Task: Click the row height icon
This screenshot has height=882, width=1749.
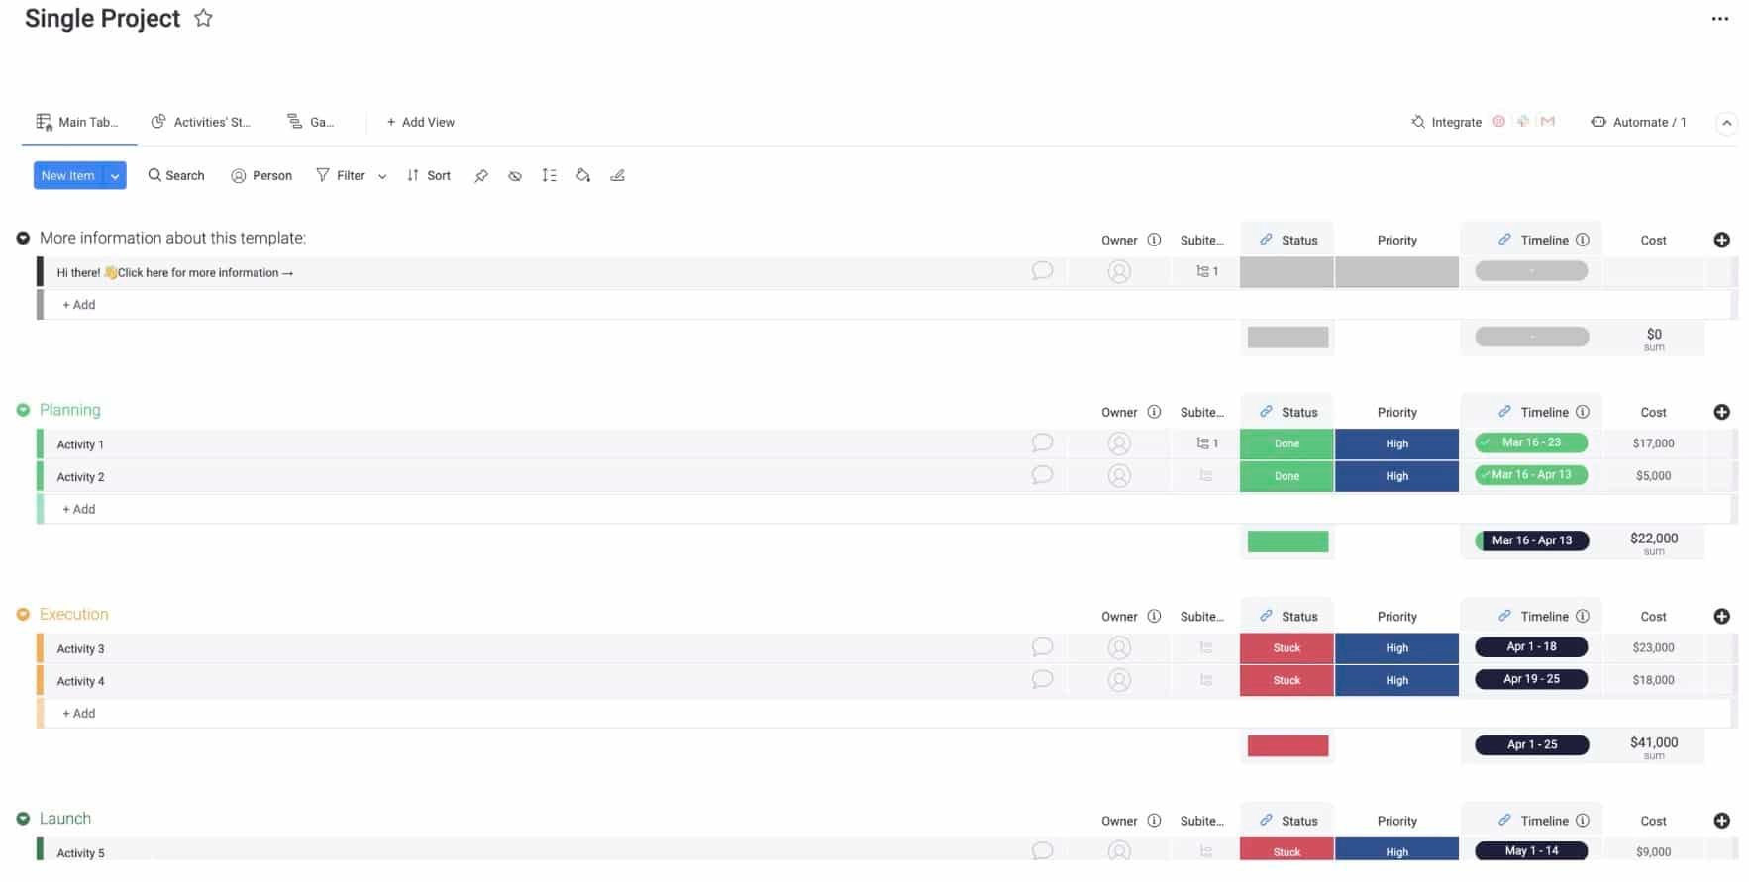Action: tap(549, 175)
